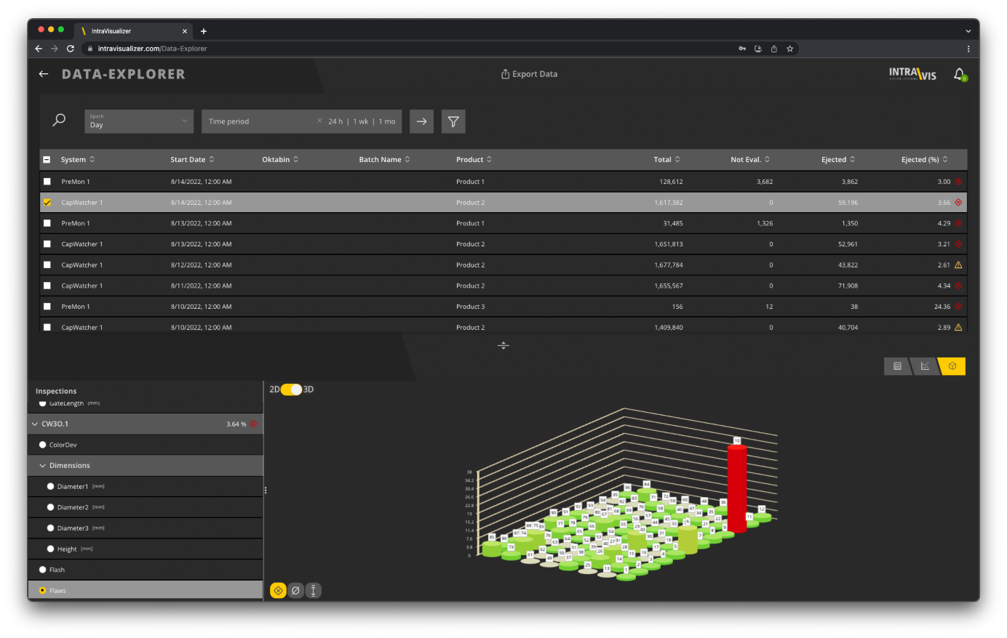This screenshot has height=638, width=1007.
Task: Select the 3D cube view icon
Action: click(x=952, y=366)
